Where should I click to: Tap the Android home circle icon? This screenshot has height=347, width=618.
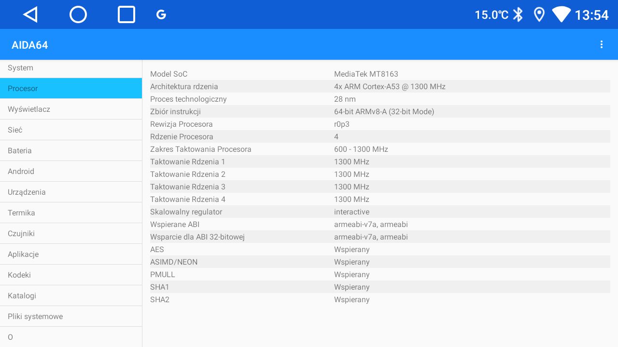78,14
